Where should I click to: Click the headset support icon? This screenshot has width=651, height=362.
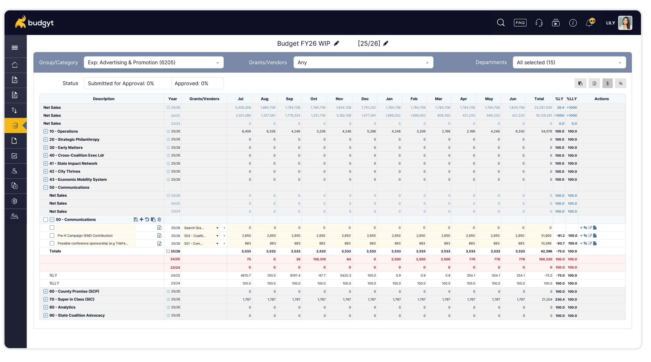(x=539, y=23)
